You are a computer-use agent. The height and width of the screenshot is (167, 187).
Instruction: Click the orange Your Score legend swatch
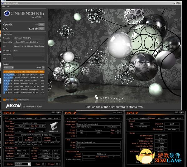click(4, 100)
